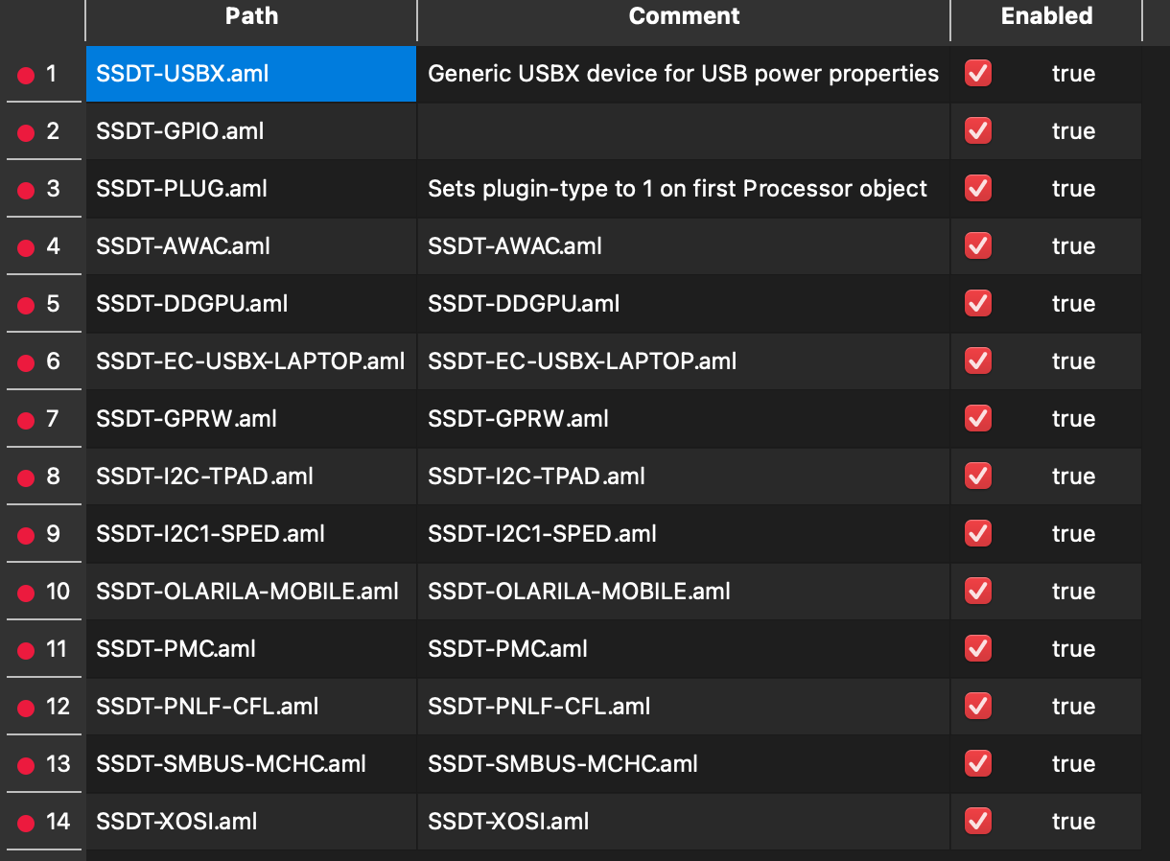
Task: Toggle the SSDT-PLUG.aml enabled checkbox
Action: (977, 189)
